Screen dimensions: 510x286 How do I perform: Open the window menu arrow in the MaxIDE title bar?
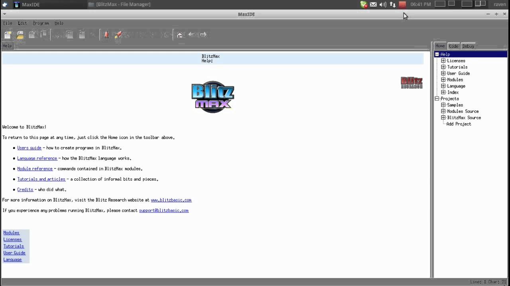pyautogui.click(x=4, y=14)
